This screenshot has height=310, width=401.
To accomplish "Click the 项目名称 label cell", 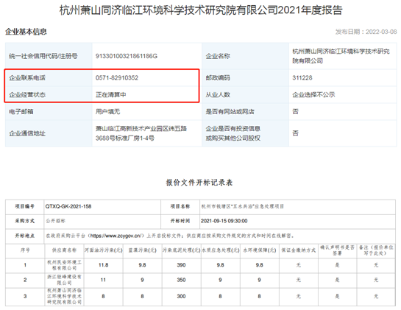I will (x=180, y=206).
